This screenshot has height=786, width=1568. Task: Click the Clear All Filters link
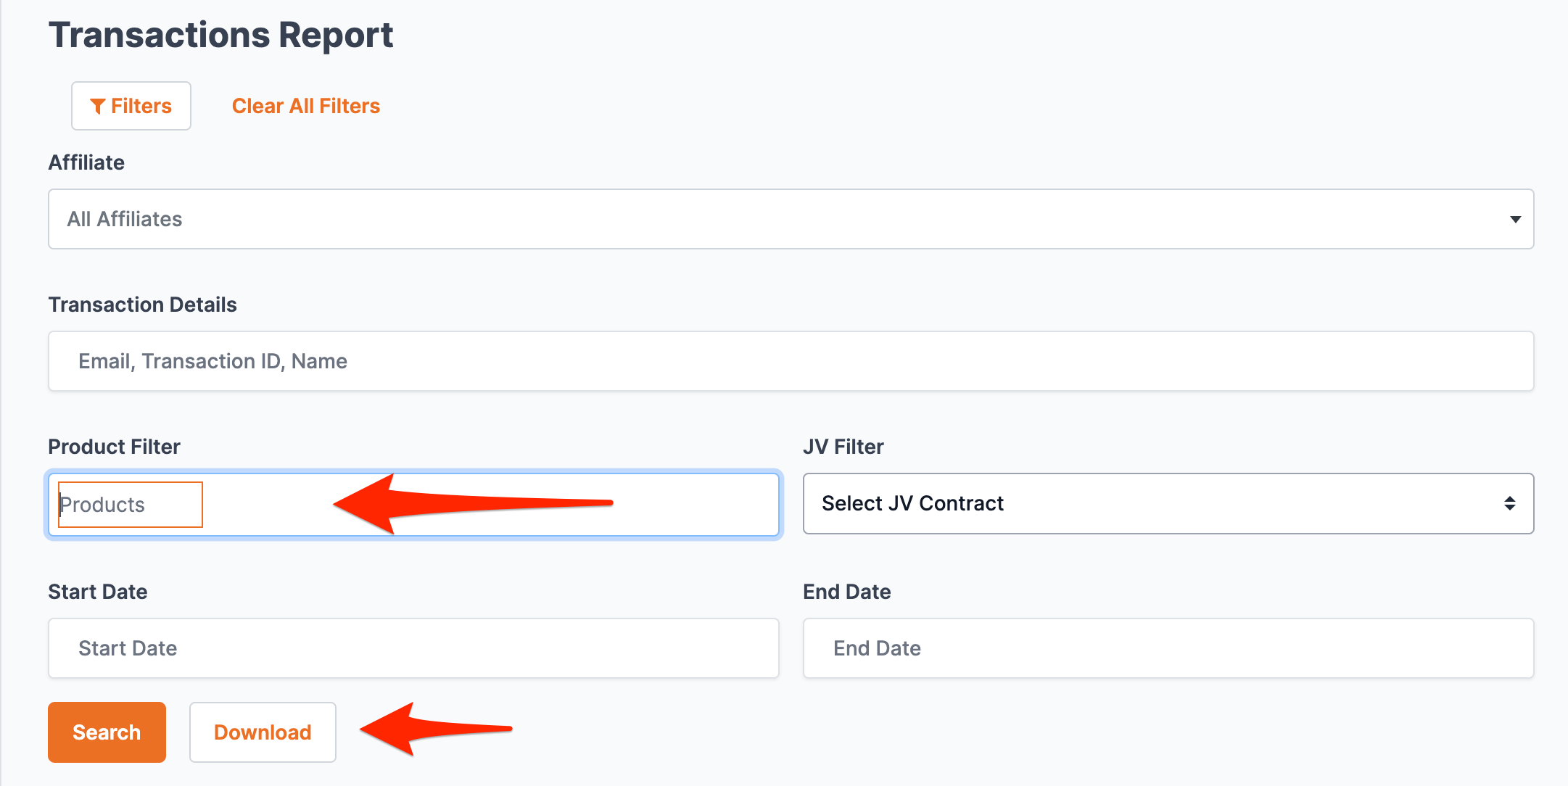[305, 106]
